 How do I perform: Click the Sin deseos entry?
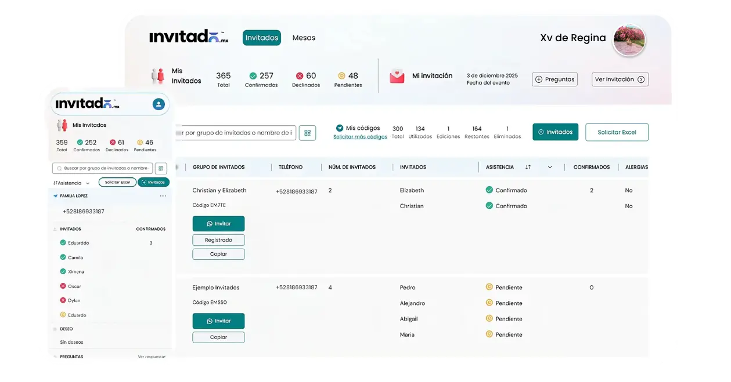pos(72,343)
